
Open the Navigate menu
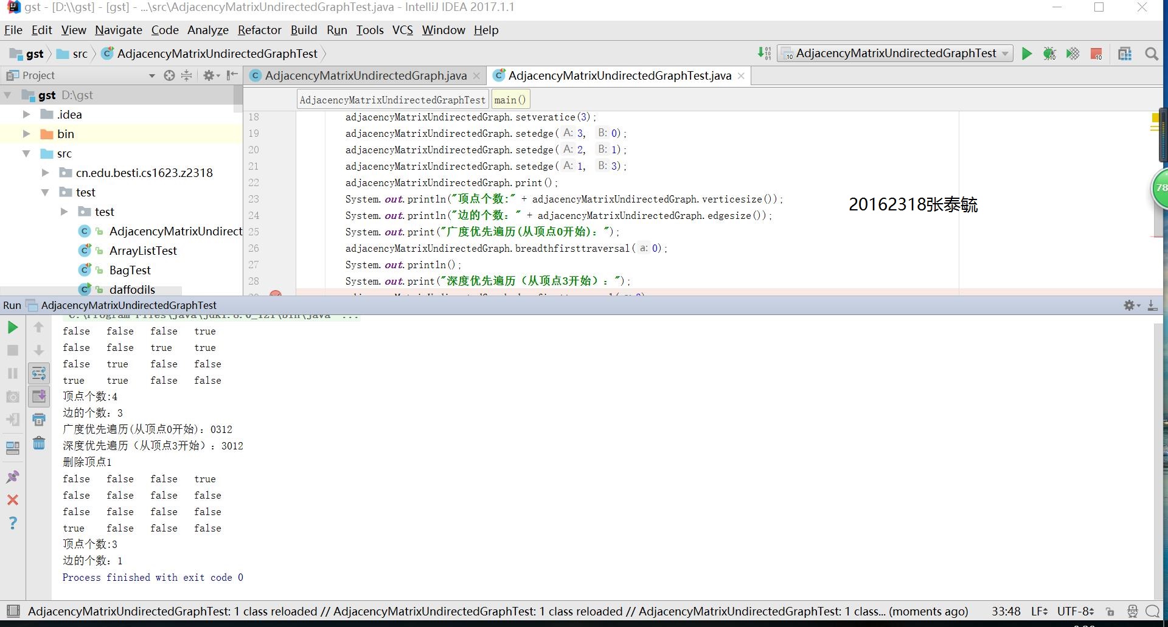pos(119,30)
